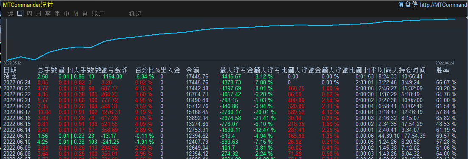Screen dimensions: 468x159
Task: Click the -241.25 loss value
Action: click(x=110, y=142)
